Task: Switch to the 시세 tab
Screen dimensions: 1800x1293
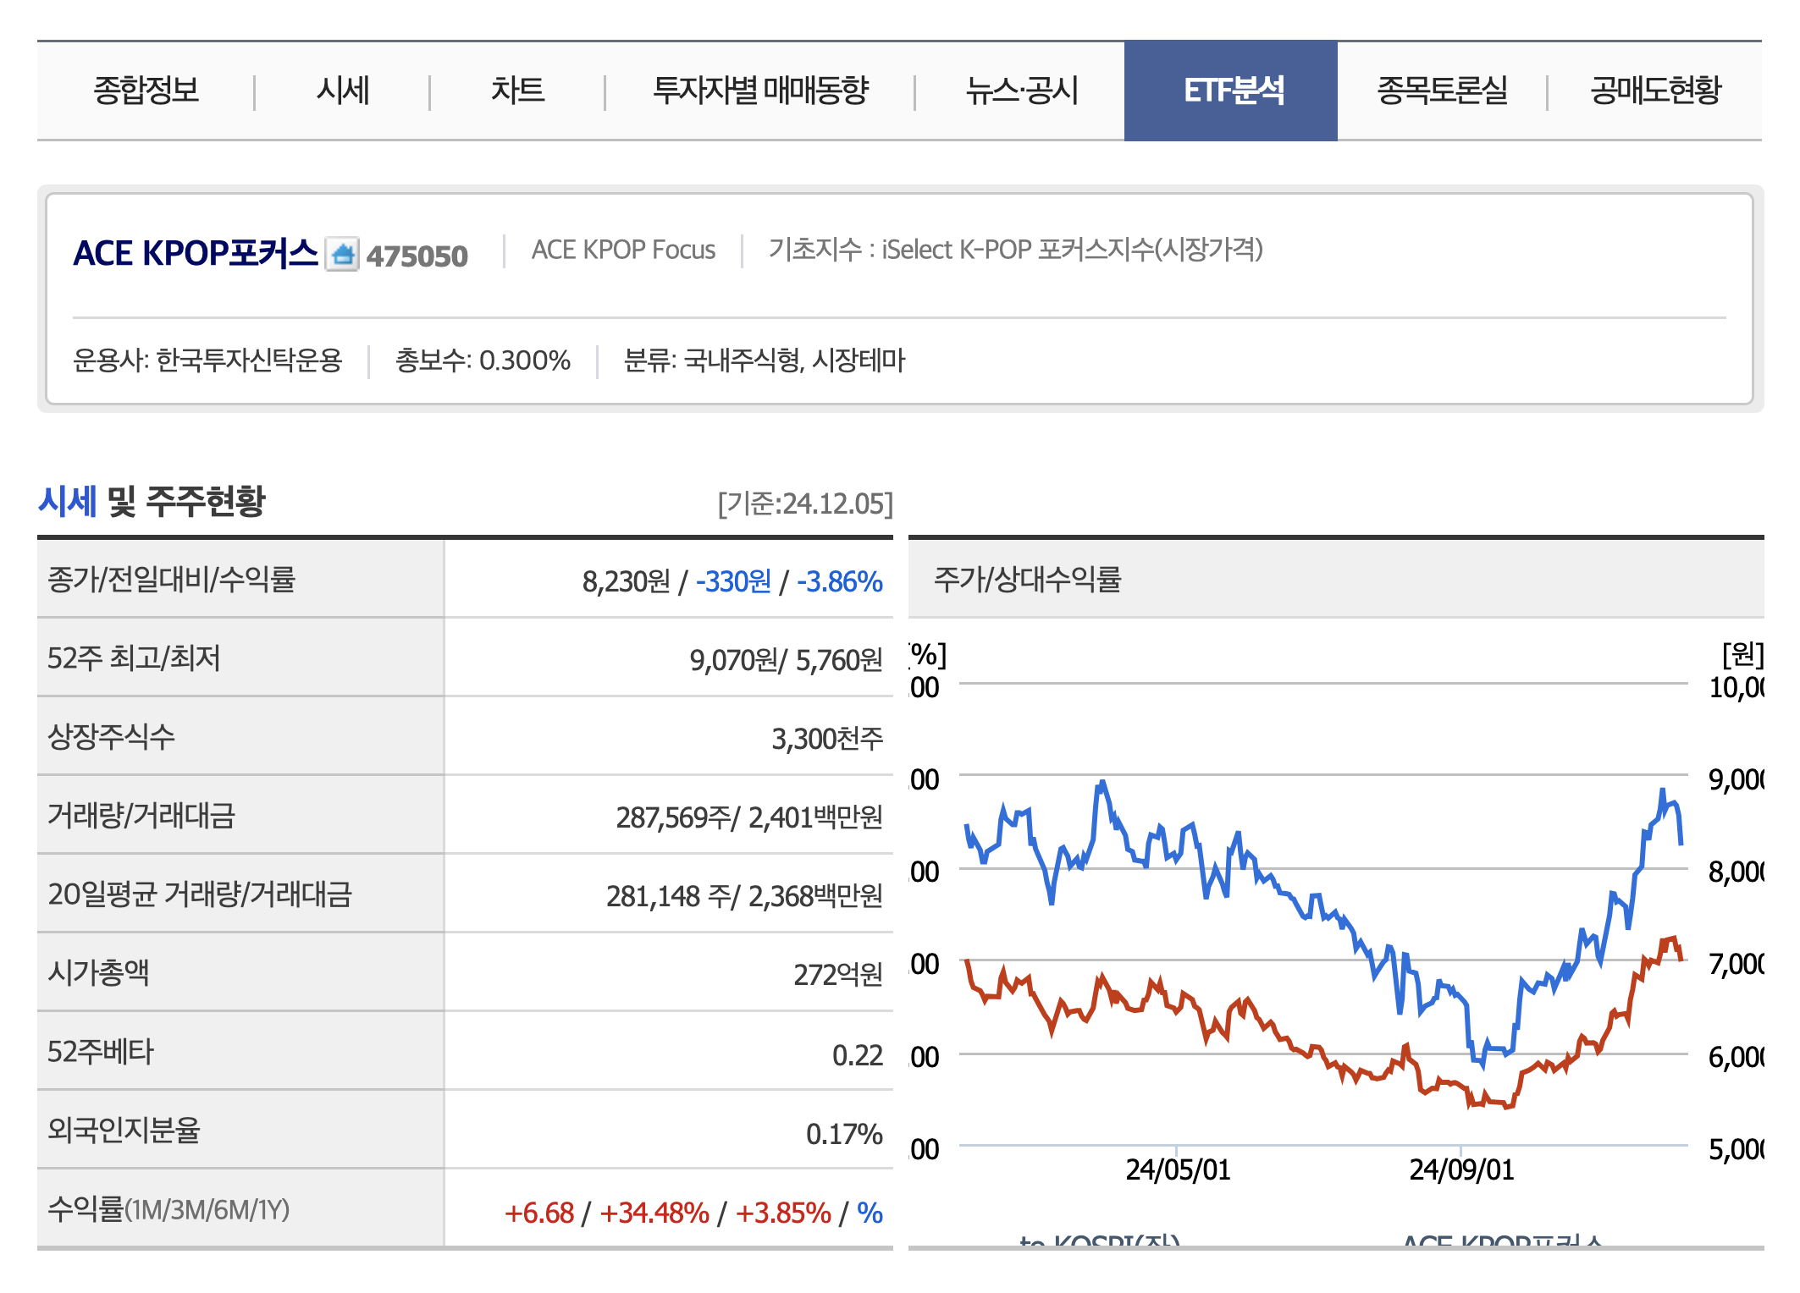Action: [x=343, y=91]
